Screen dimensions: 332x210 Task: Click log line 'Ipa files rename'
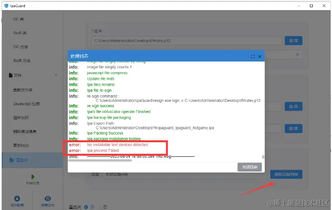point(101,85)
